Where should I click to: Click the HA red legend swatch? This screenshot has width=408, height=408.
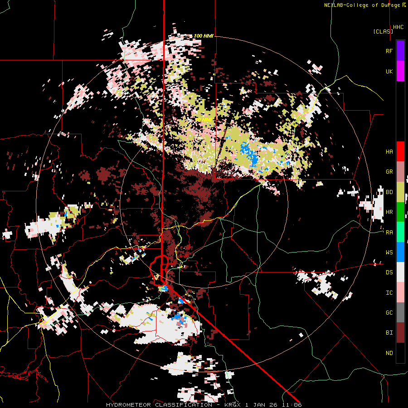400,151
